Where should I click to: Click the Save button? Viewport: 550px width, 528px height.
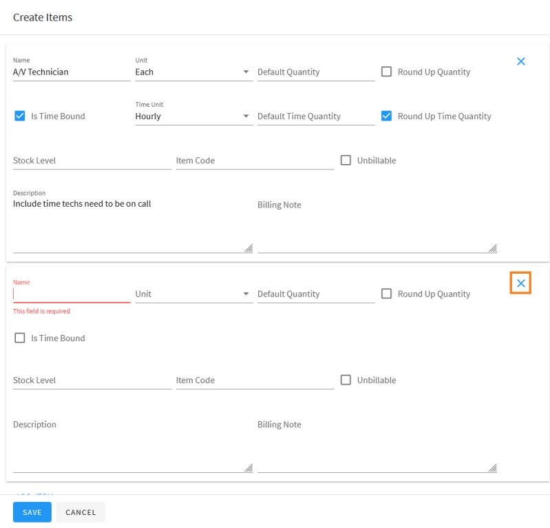pos(32,512)
